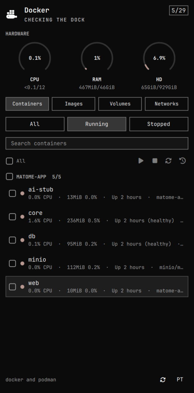Click the '112MiB 0.2%' memory stat of minio
This screenshot has width=194, height=393.
[x=83, y=267]
